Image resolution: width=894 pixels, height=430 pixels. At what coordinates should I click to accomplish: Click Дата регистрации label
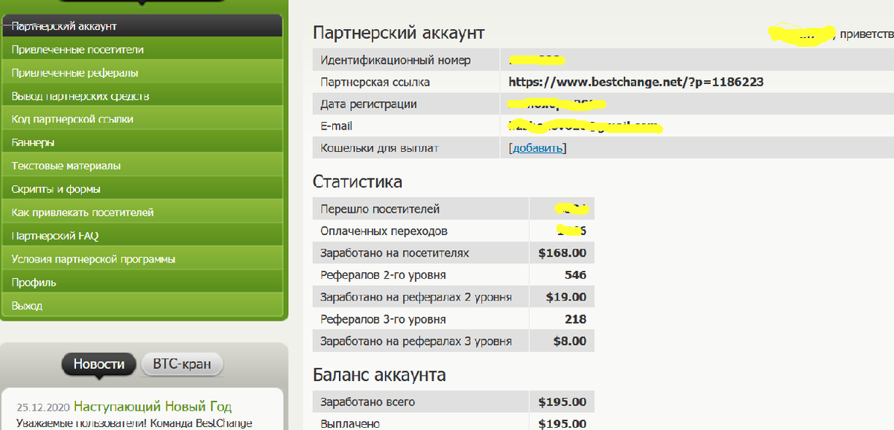pyautogui.click(x=368, y=104)
